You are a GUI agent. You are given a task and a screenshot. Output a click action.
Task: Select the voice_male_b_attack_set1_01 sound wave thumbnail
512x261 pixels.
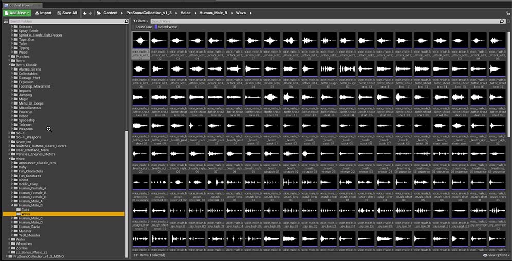[140, 41]
